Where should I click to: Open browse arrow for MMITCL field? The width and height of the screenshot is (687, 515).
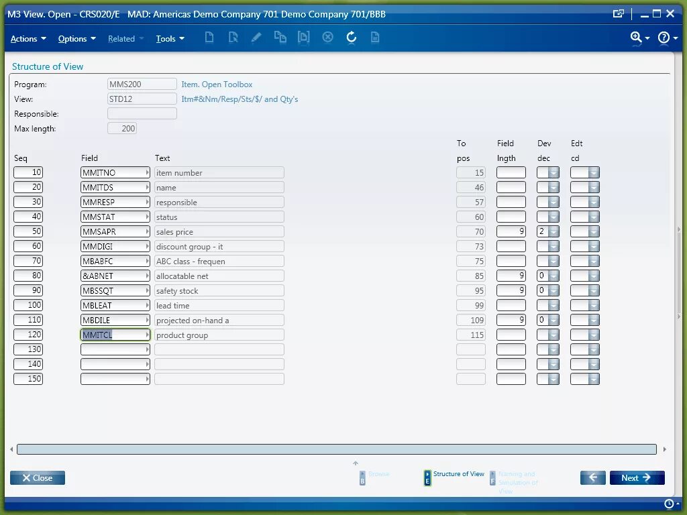[x=147, y=335]
